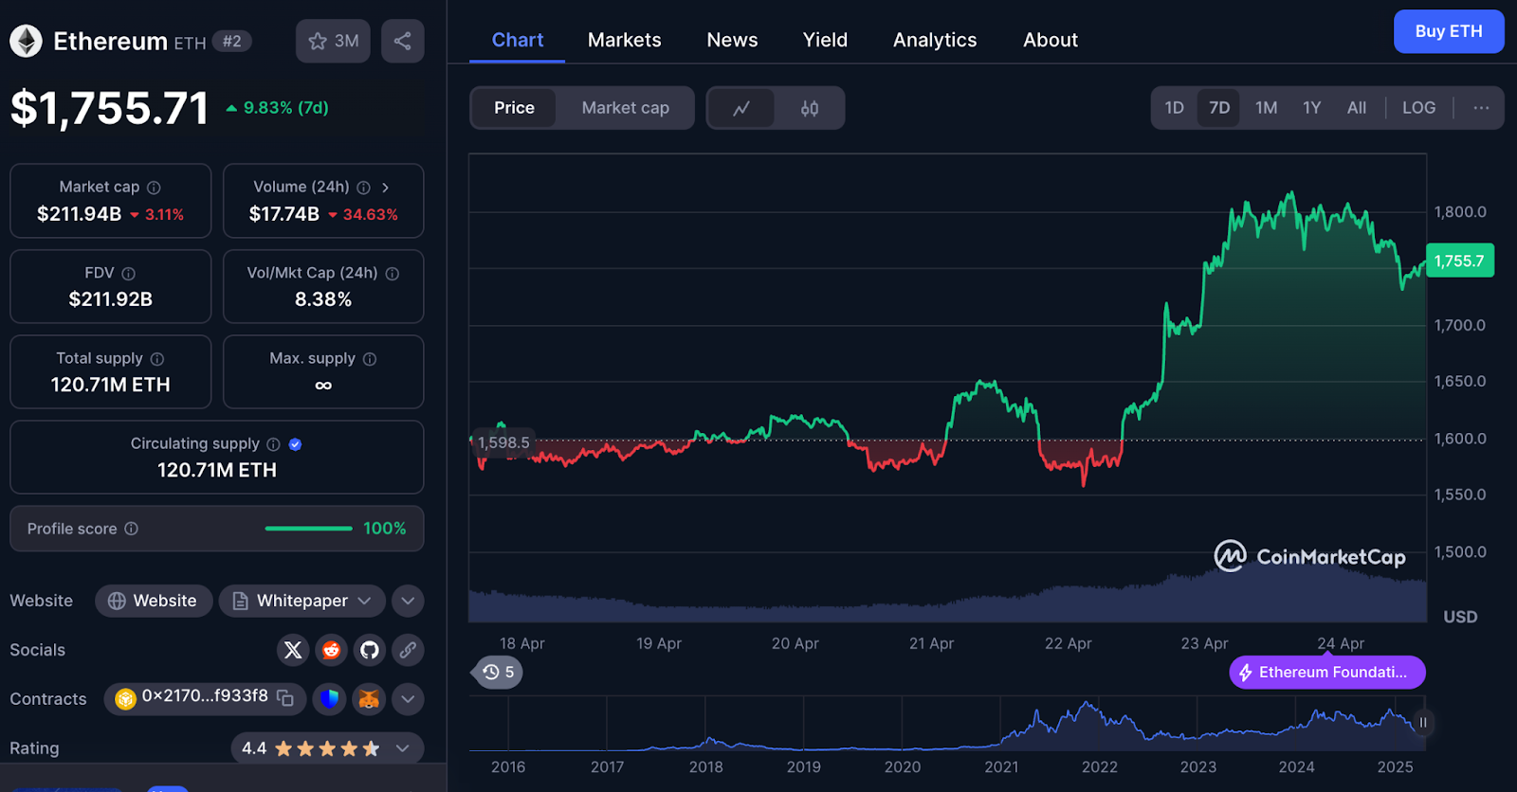1517x792 pixels.
Task: Select All time range
Action: (x=1357, y=108)
